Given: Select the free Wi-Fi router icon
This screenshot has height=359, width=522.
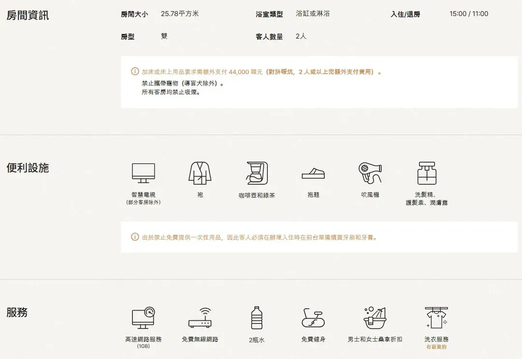Looking at the screenshot, I should (200, 317).
